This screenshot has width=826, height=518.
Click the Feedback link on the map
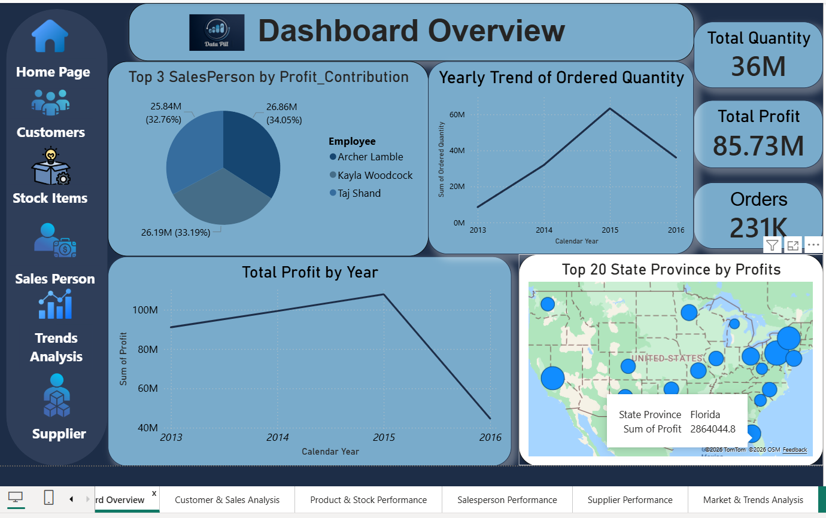[x=795, y=449]
